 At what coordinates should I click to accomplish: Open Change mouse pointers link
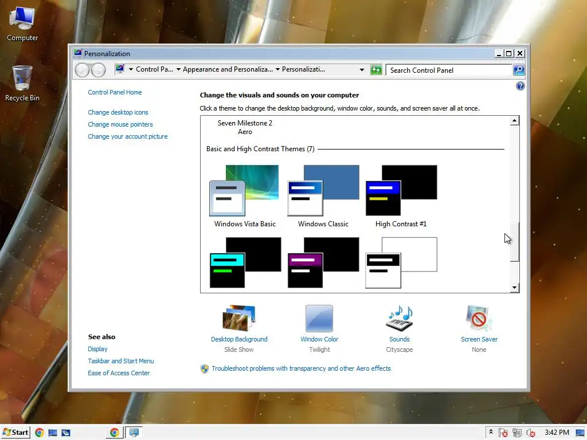click(120, 124)
